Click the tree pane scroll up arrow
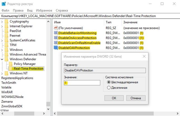 pyautogui.click(x=48, y=21)
